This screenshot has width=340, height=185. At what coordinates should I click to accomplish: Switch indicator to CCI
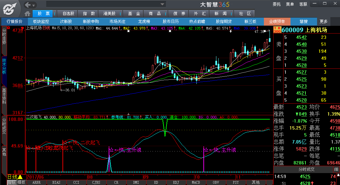pos(76,182)
